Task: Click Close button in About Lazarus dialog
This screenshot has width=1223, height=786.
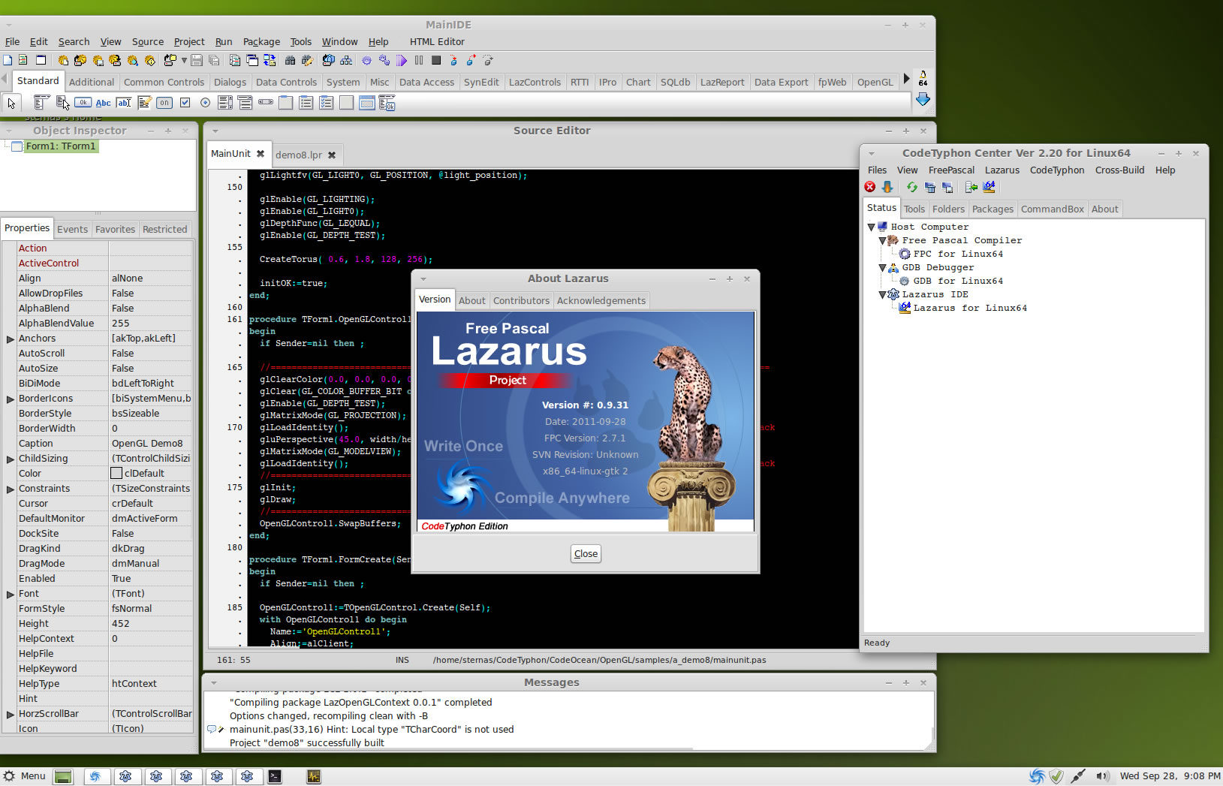Action: (x=586, y=554)
